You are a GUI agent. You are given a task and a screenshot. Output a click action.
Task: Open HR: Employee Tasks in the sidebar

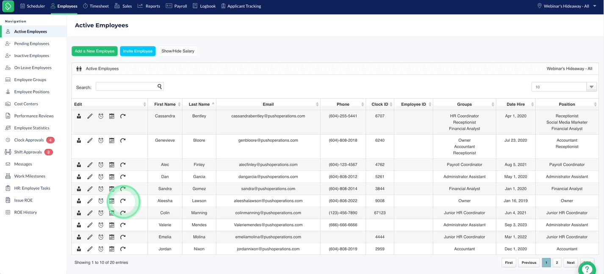tap(33, 188)
